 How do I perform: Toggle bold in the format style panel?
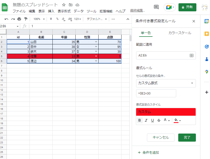click(139, 120)
